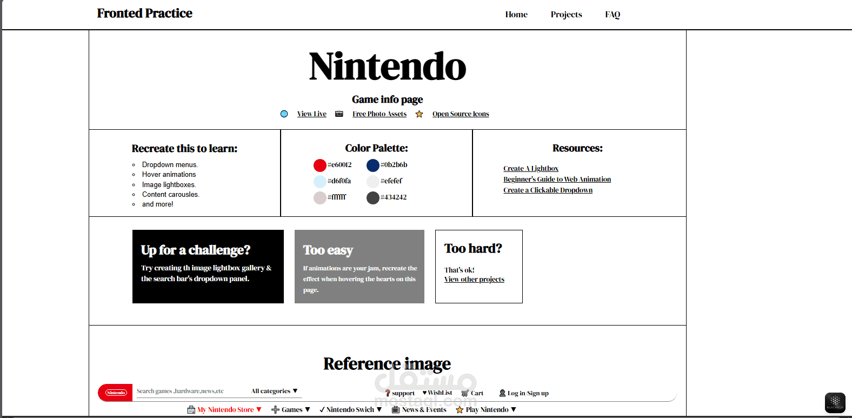Click the pale swatch beside #ffffff
The width and height of the screenshot is (852, 418).
click(x=320, y=197)
